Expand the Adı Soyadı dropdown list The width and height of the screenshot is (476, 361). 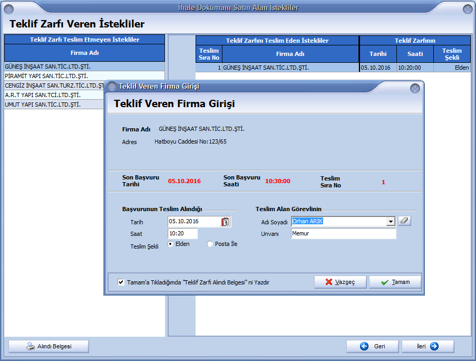click(x=391, y=222)
